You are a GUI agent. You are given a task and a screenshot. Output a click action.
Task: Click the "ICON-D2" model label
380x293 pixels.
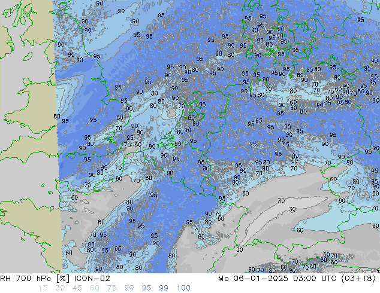pos(92,279)
